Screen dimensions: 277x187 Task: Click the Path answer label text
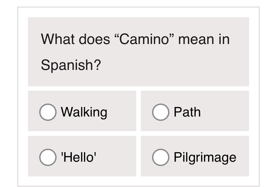pos(187,112)
